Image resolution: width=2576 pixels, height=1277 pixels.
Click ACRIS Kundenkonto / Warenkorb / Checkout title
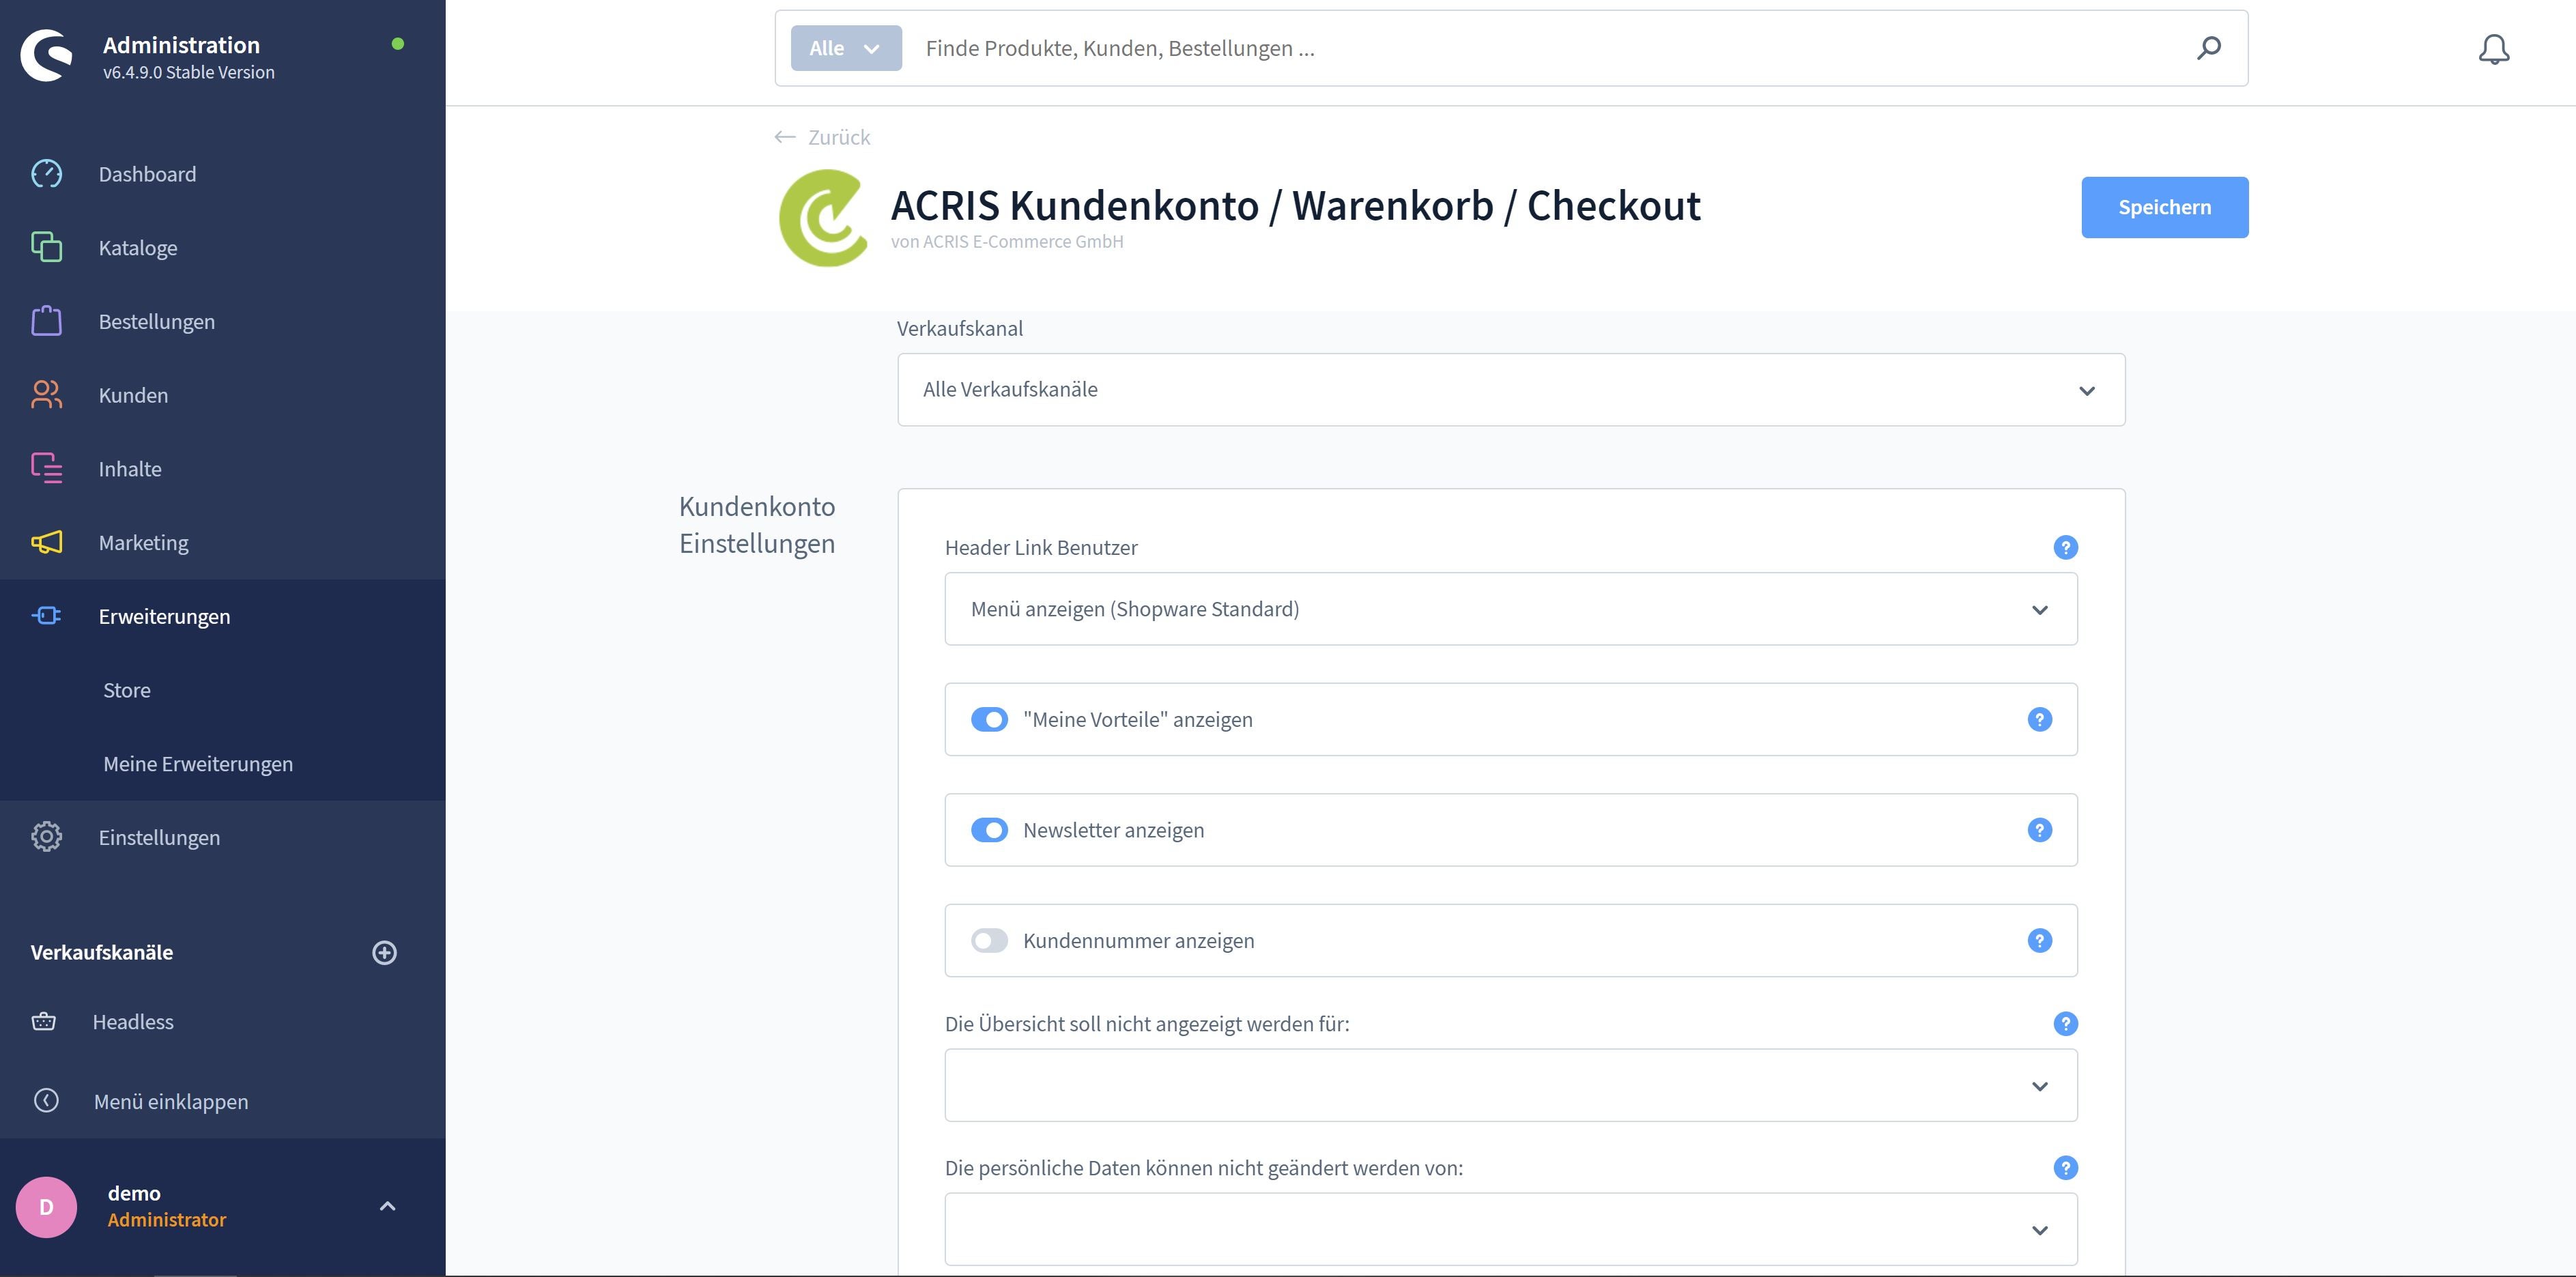1295,205
